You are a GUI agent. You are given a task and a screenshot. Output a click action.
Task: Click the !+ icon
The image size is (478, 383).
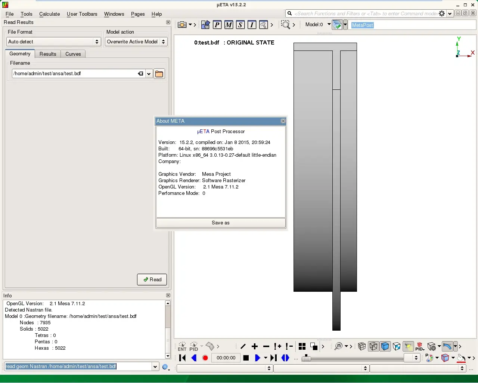point(277,346)
